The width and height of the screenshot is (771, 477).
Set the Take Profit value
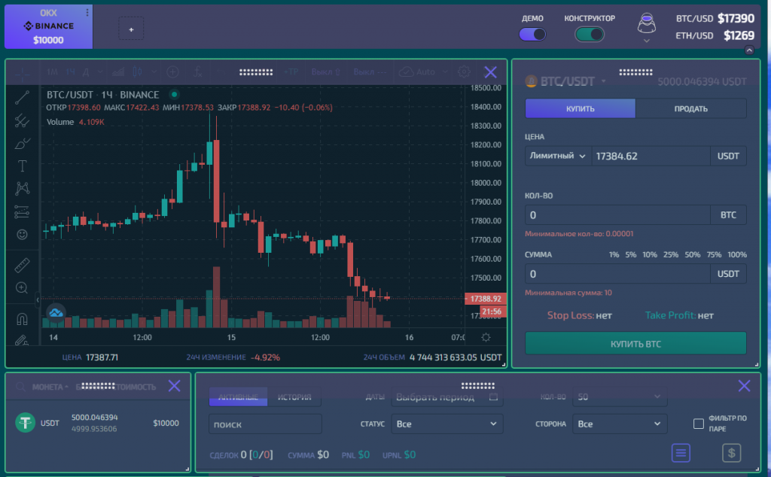[679, 315]
